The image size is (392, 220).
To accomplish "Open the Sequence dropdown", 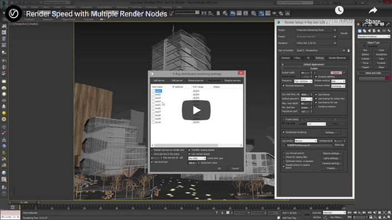I will (303, 81).
